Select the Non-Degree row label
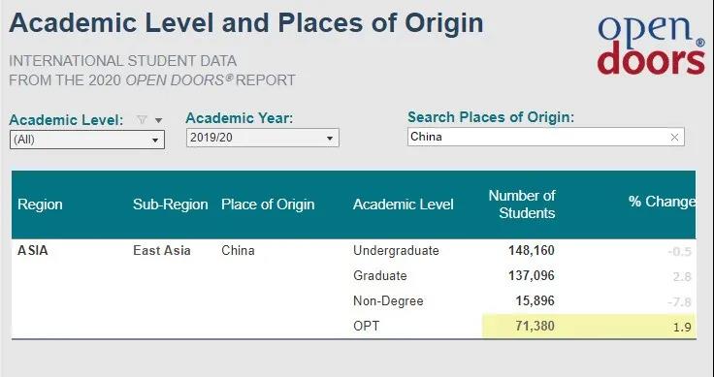The image size is (714, 377). [388, 301]
